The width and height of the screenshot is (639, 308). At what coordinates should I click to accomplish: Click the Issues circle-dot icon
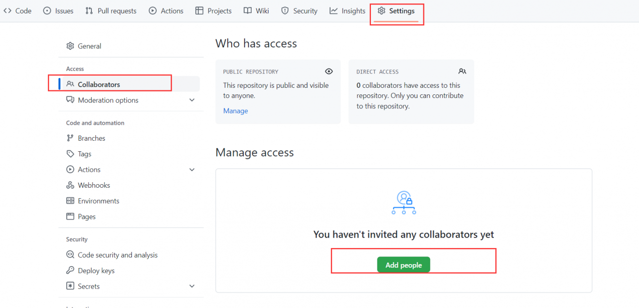click(47, 11)
